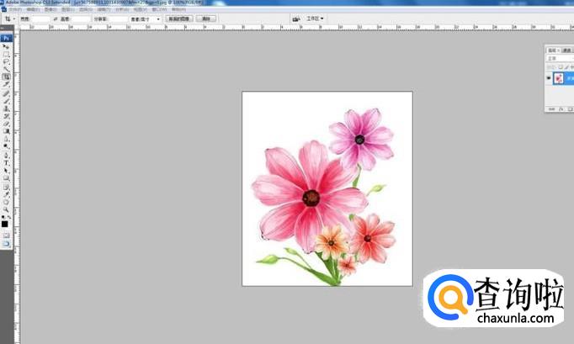
Task: Open the resolution unit dropdown
Action: point(157,19)
